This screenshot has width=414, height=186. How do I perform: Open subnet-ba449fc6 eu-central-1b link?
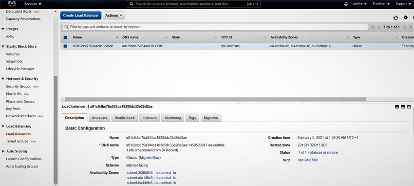pyautogui.click(x=151, y=183)
